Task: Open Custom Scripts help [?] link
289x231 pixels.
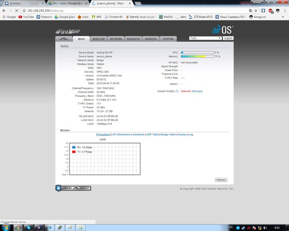Action: tap(177, 91)
